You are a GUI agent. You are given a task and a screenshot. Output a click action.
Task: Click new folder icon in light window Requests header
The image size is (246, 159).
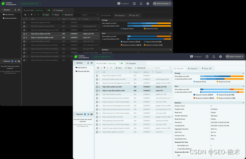(92, 114)
